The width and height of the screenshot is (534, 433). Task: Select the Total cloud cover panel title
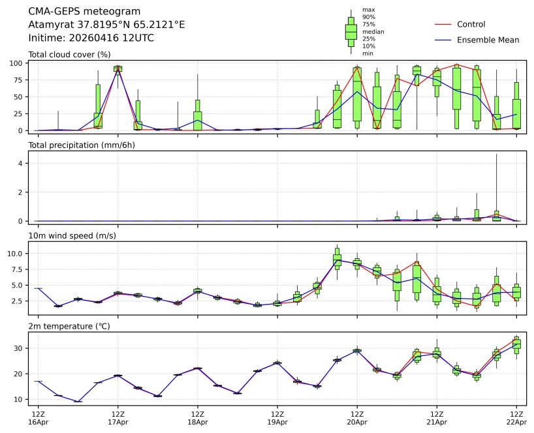[x=69, y=54]
